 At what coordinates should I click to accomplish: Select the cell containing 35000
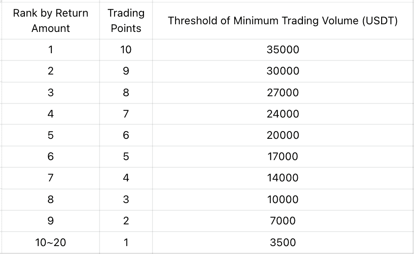point(283,50)
